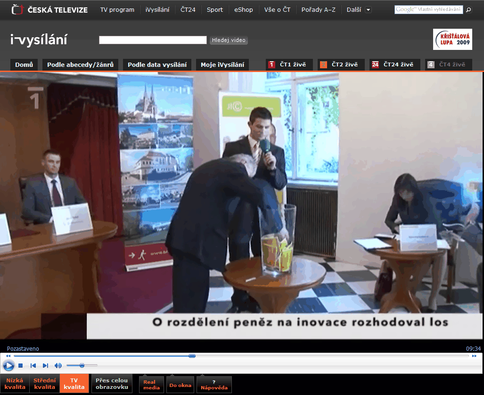Image resolution: width=484 pixels, height=395 pixels.
Task: Open the Křišťálová Lupa 2009 banner
Action: (452, 39)
